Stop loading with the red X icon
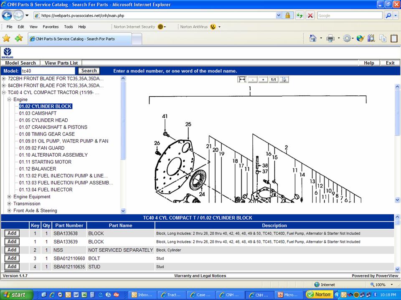 point(310,15)
